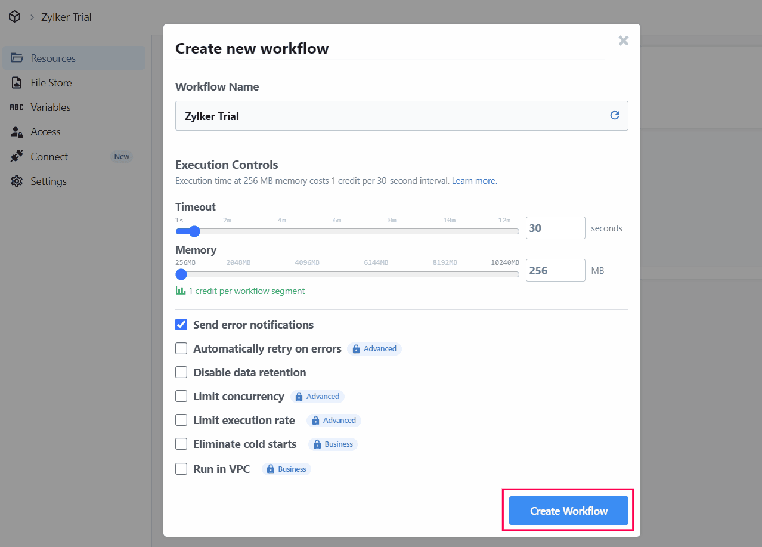Click the Connect plug icon
762x547 pixels.
17,157
